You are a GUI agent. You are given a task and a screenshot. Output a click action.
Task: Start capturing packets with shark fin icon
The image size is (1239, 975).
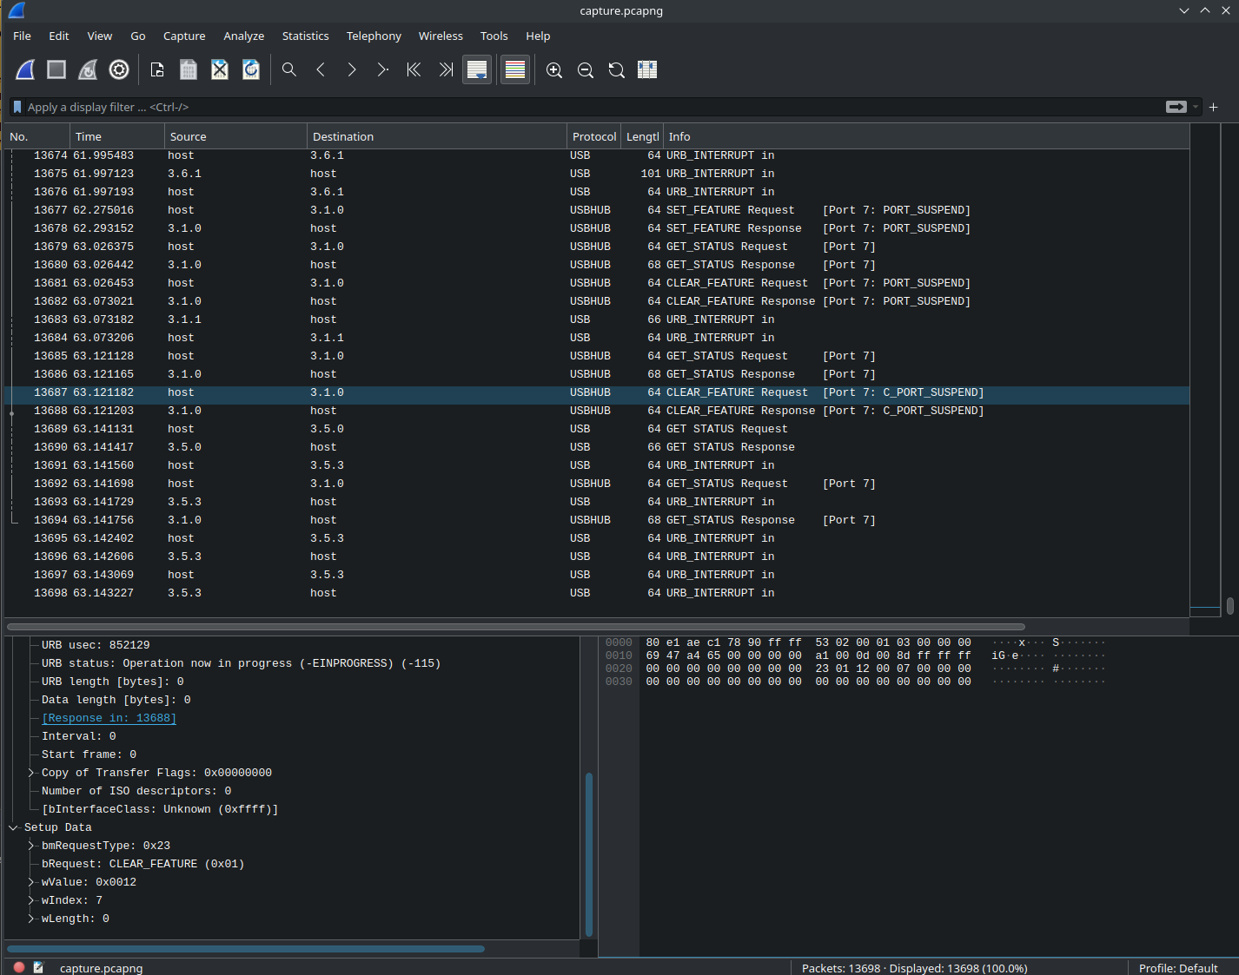click(25, 69)
